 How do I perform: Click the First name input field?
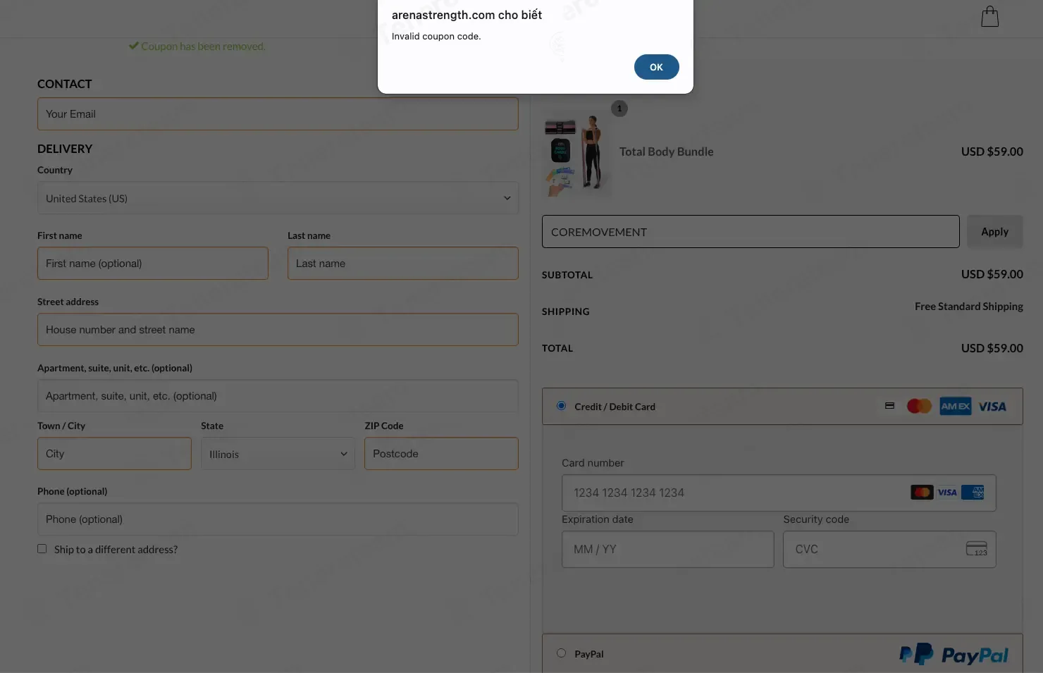(153, 263)
